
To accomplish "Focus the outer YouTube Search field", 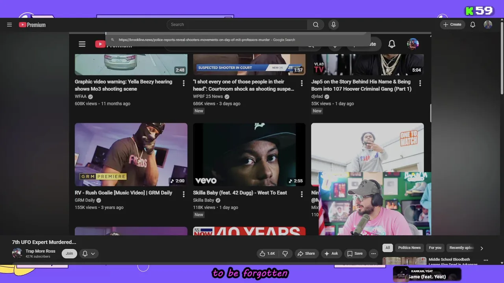I will (237, 24).
